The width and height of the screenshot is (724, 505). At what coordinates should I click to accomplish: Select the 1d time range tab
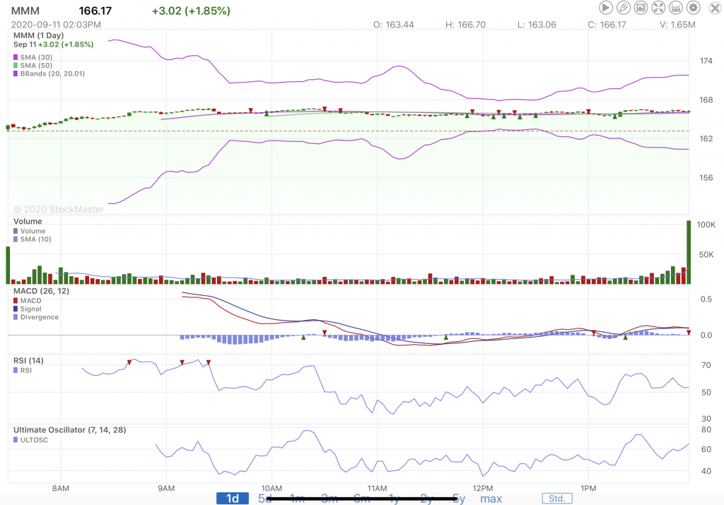[232, 499]
